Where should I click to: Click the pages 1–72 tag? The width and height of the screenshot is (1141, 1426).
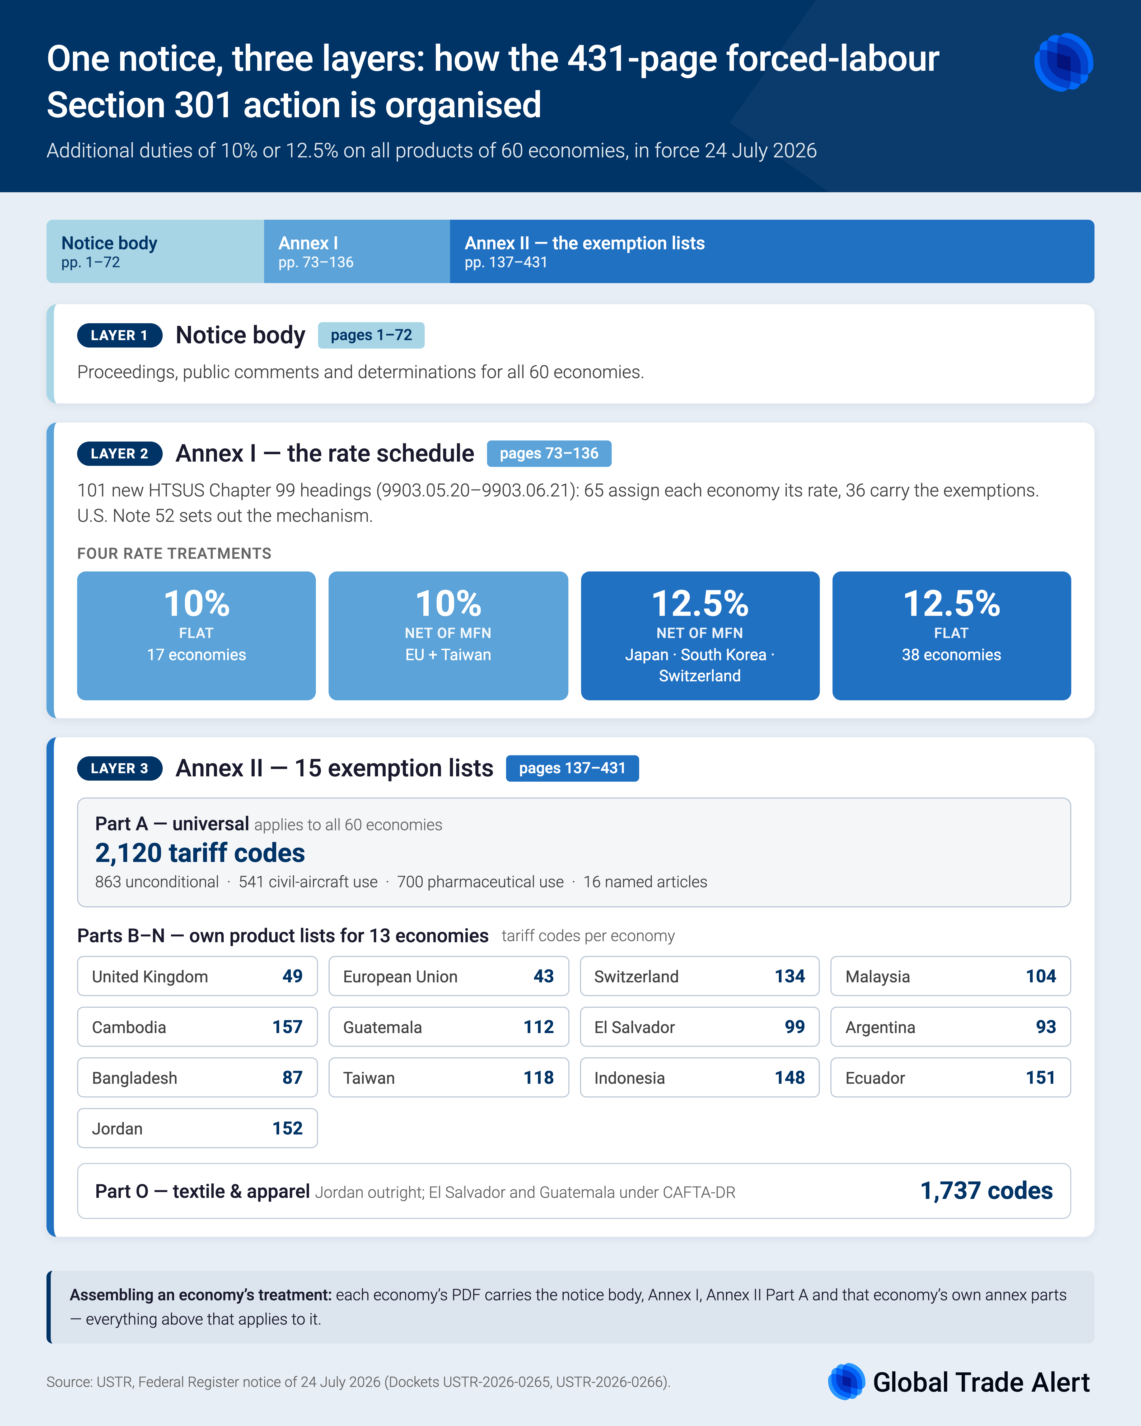(x=371, y=335)
